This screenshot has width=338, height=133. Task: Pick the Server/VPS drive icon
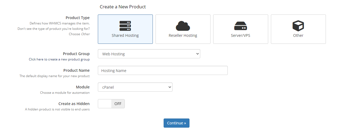point(241,26)
